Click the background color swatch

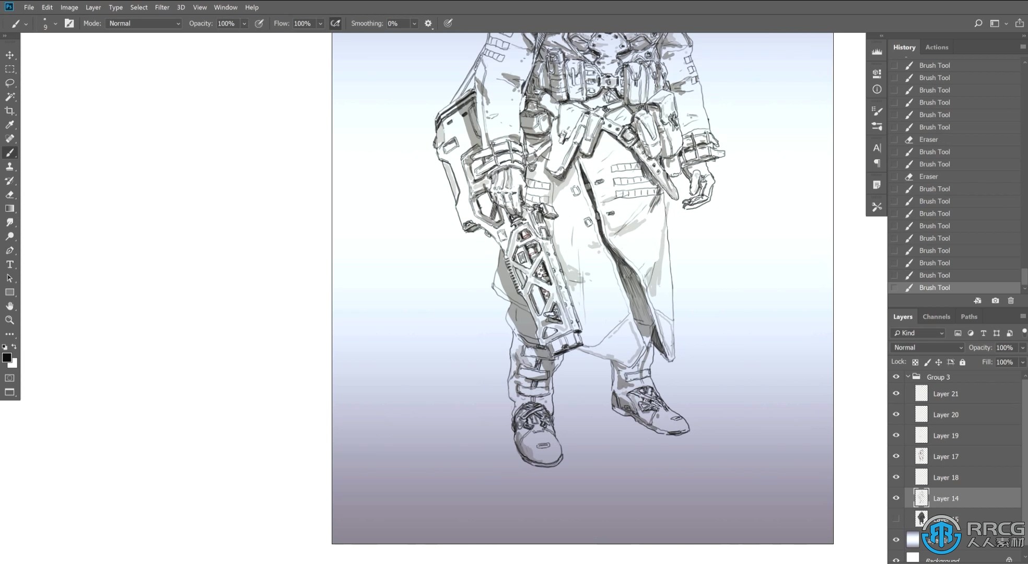point(14,364)
